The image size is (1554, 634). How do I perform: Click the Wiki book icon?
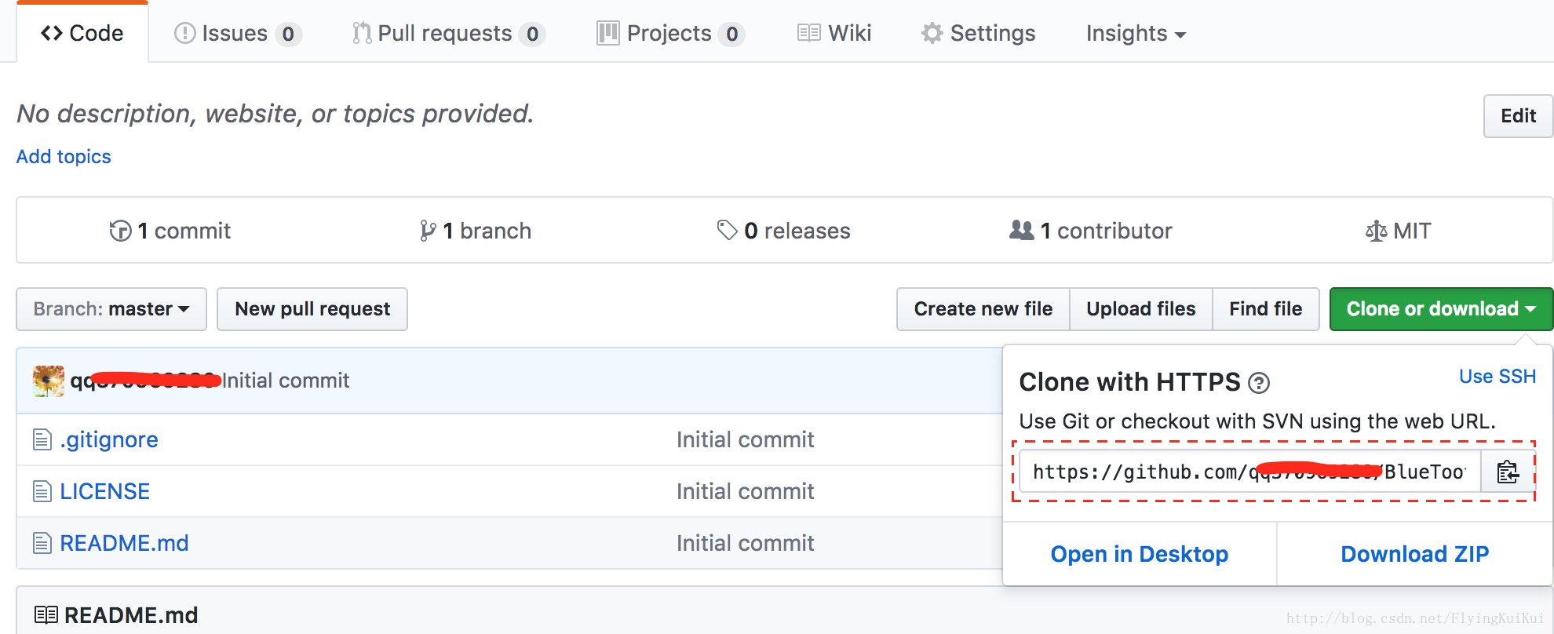coord(808,33)
